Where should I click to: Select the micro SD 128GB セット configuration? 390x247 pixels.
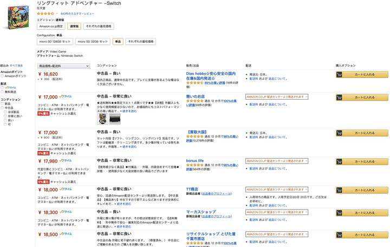55,41
